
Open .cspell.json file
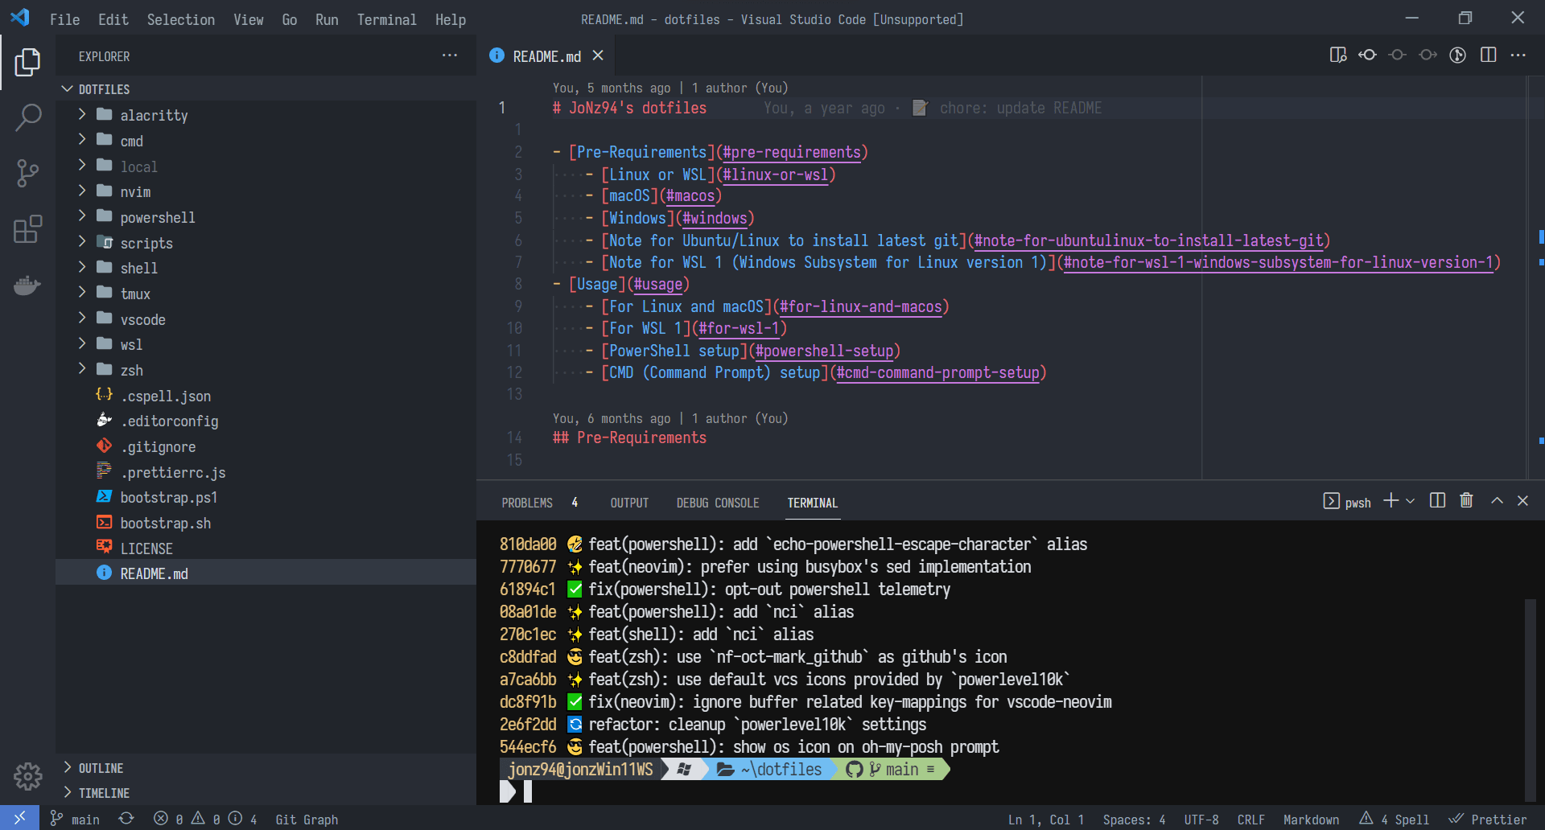[x=266, y=396]
